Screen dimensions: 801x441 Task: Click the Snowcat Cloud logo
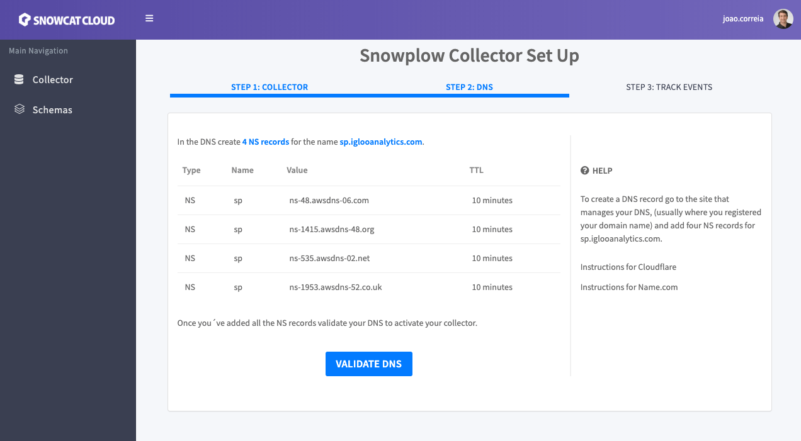[67, 20]
